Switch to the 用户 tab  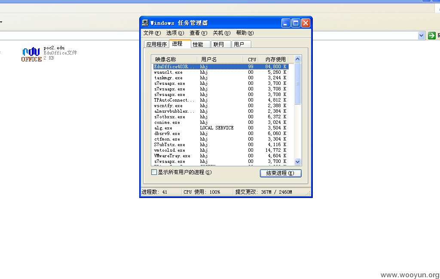(241, 44)
